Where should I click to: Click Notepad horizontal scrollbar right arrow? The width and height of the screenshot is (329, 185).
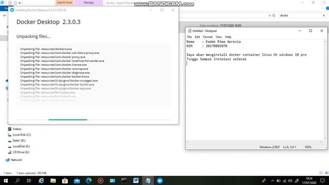pyautogui.click(x=321, y=142)
